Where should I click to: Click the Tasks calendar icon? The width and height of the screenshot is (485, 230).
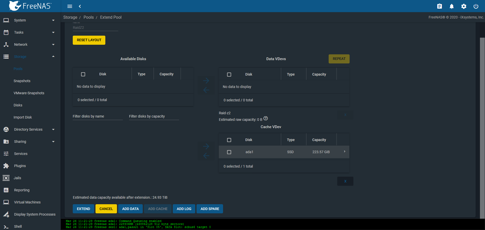tap(6, 32)
